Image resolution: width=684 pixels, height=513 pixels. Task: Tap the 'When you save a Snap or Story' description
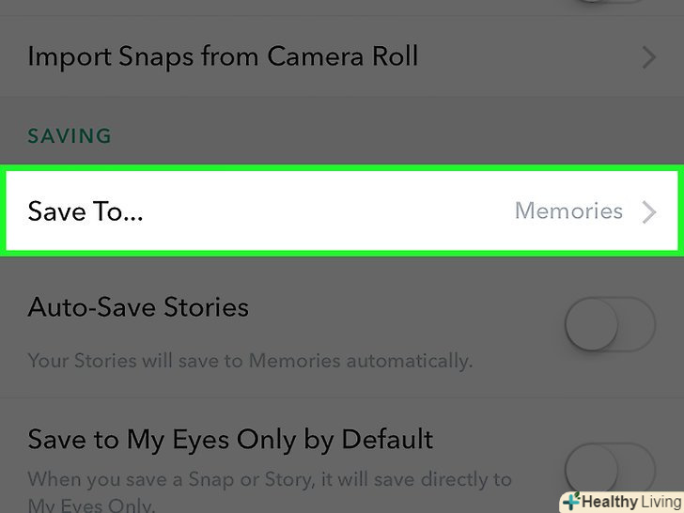coord(270,479)
